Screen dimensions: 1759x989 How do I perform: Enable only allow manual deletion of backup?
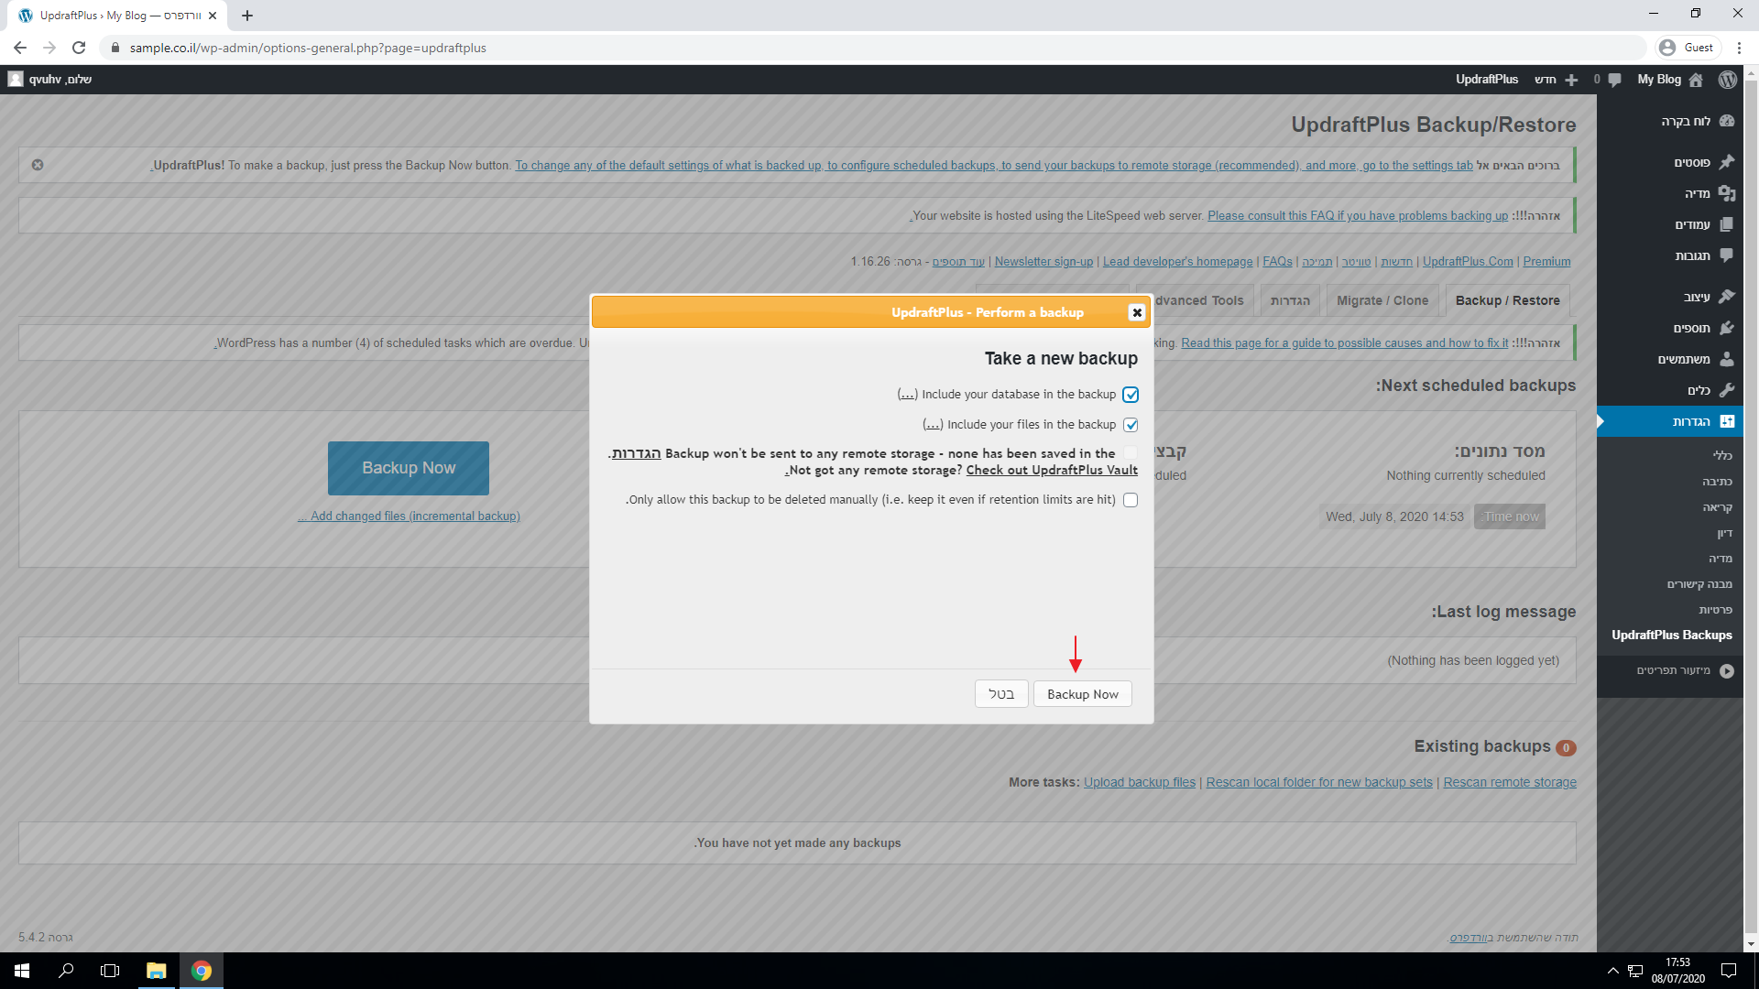click(1131, 500)
